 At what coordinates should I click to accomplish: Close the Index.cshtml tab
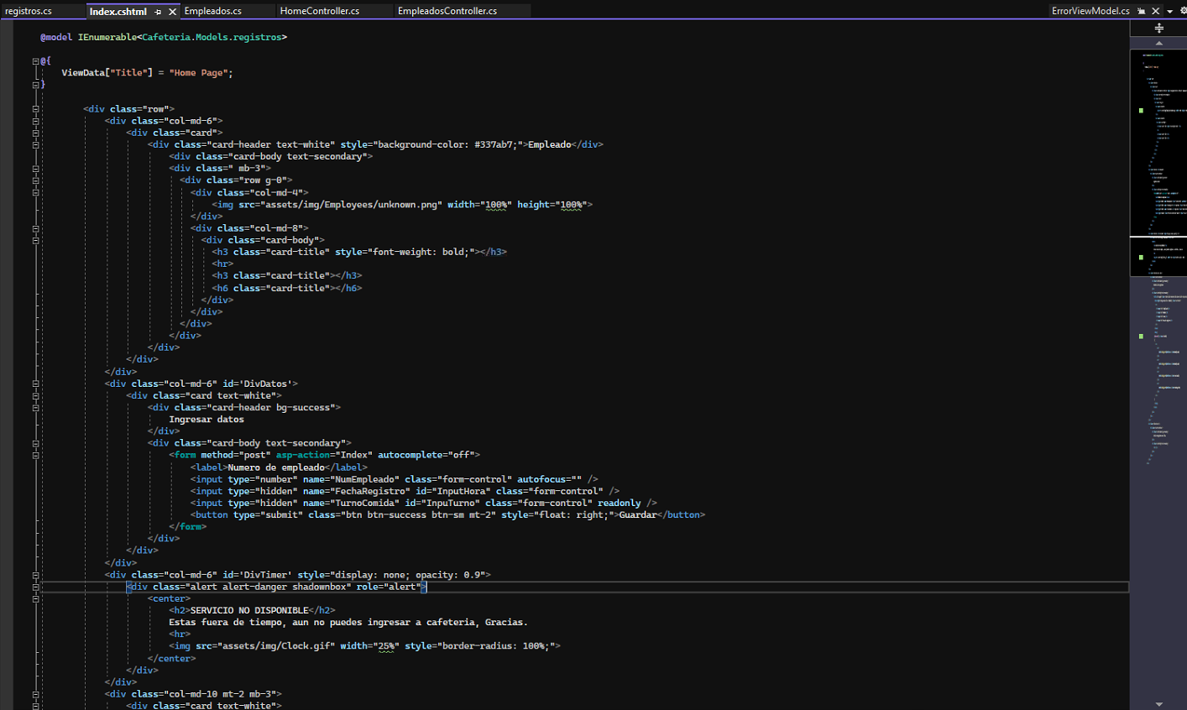coord(172,12)
